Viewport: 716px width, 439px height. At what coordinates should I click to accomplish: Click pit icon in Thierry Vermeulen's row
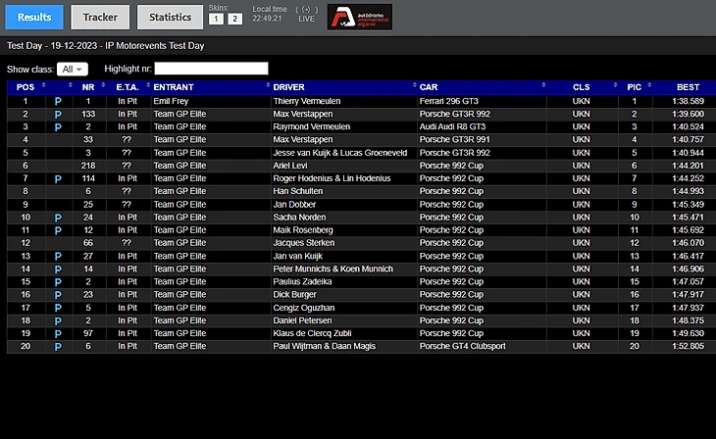[58, 101]
